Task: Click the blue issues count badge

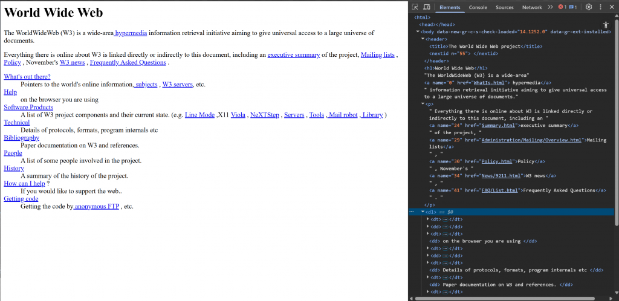Action: [x=573, y=7]
